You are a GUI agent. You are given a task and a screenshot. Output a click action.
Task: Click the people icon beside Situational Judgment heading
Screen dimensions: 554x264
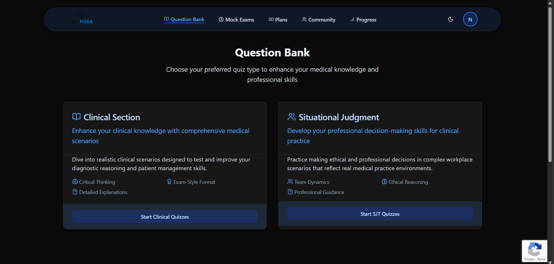coord(292,117)
